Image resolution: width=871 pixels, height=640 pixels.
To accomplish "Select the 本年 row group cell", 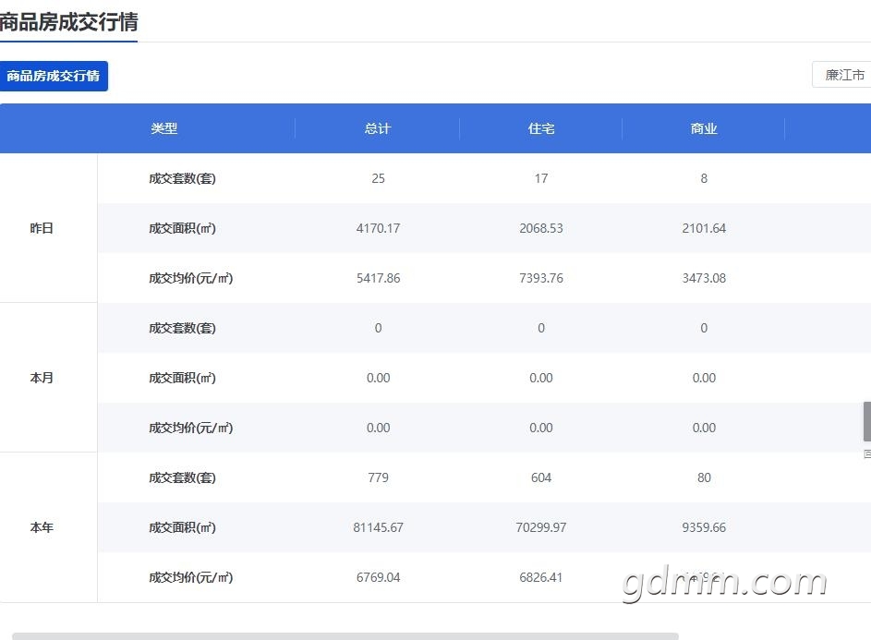I will coord(42,527).
